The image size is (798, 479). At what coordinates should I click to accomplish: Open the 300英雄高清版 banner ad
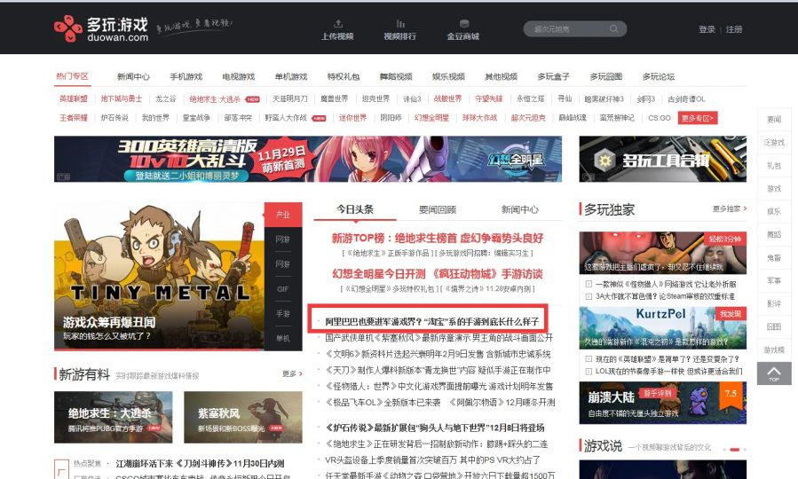point(308,159)
